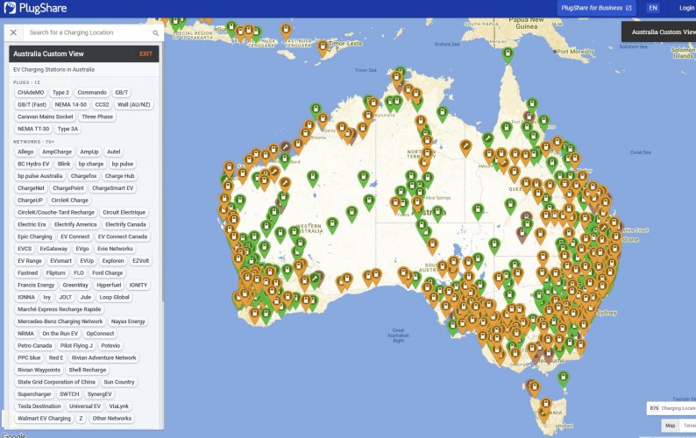Toggle the Type 2 plug filter
696x438 pixels.
point(60,92)
